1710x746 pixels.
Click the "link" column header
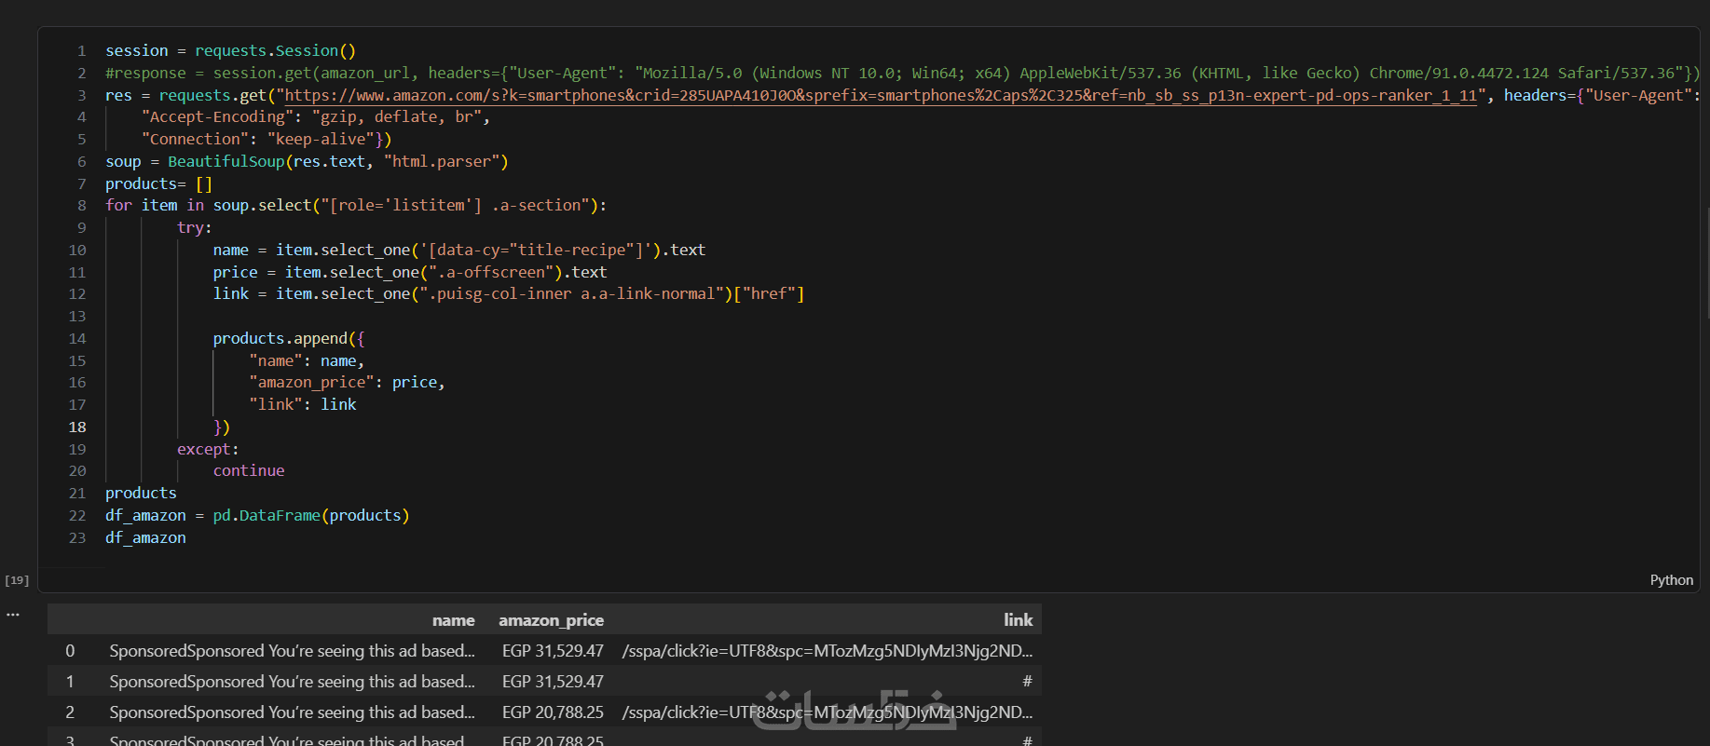pyautogui.click(x=1018, y=620)
